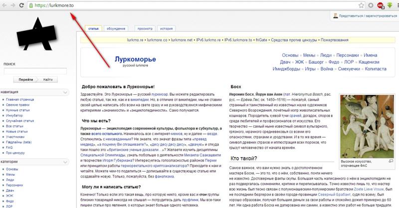Click the Lurkmore site logo
The height and width of the screenshot is (208, 399).
[x=36, y=34]
